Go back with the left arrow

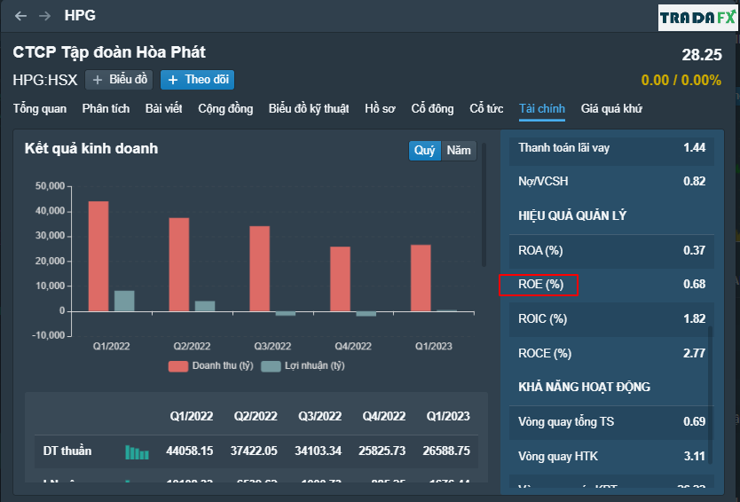click(20, 16)
